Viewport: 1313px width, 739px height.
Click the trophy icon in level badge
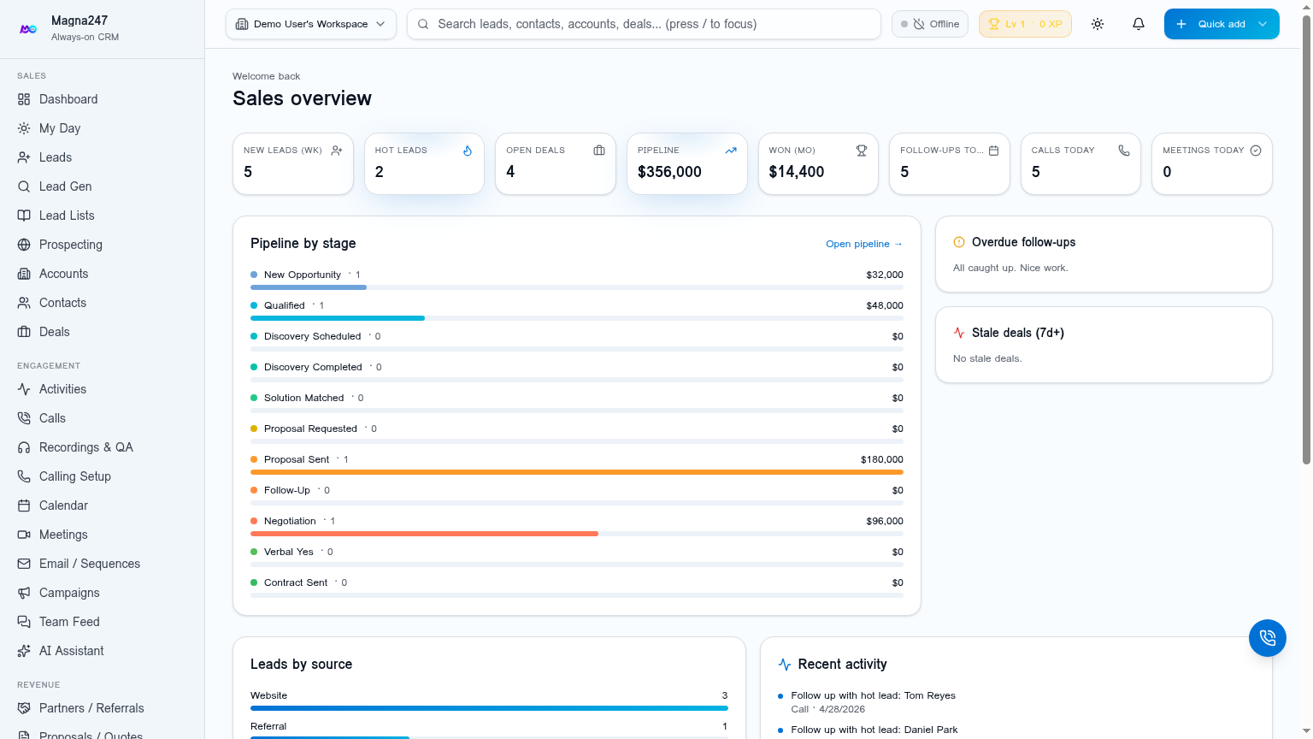pyautogui.click(x=994, y=24)
